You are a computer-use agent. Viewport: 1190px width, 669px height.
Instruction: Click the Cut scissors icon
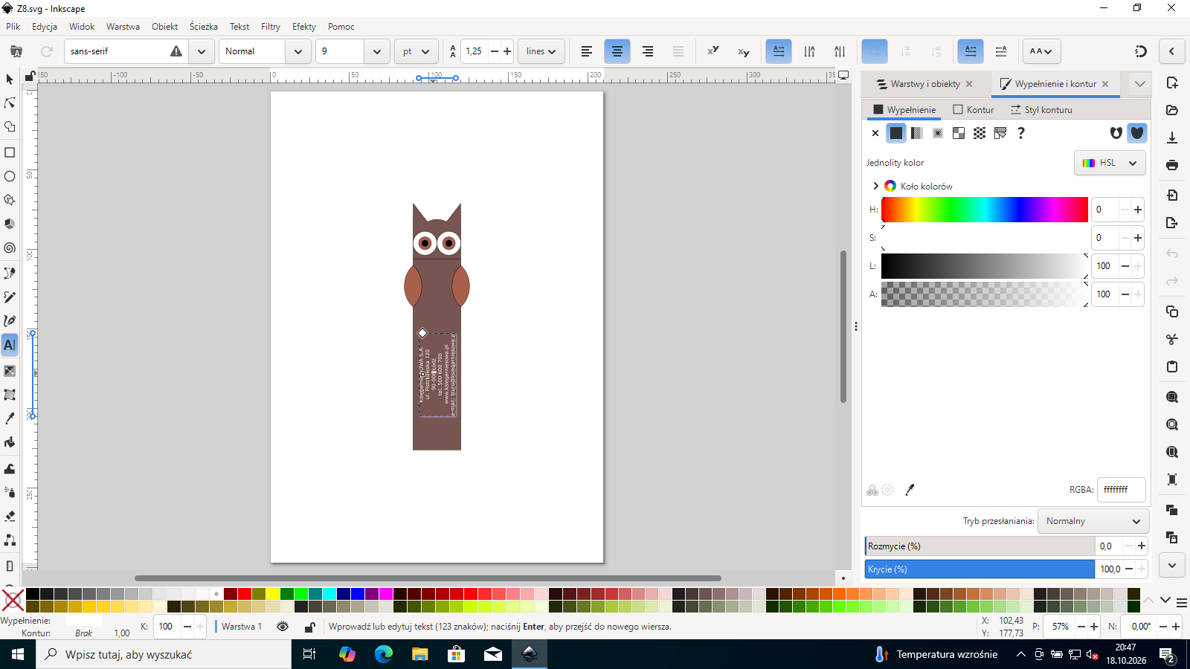point(1172,339)
